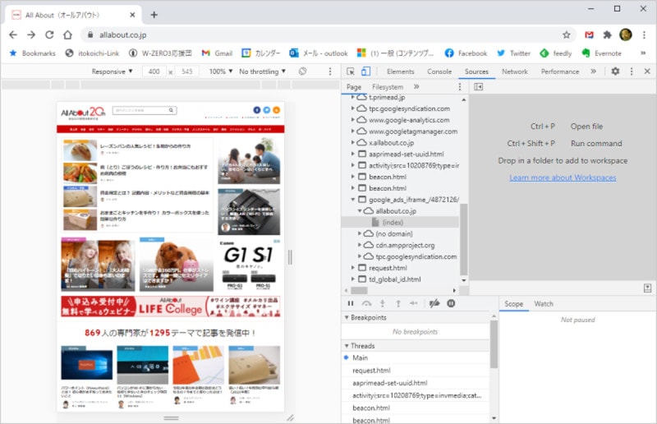
Task: Reload the page with refresh icon
Action: click(x=49, y=35)
